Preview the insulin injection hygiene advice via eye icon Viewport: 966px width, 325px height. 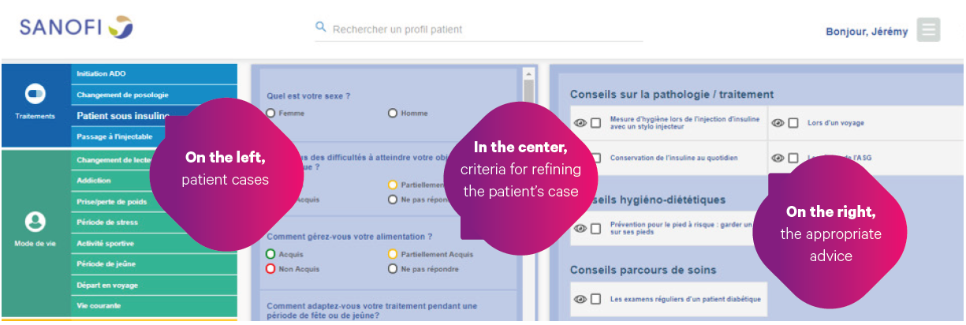click(x=580, y=123)
